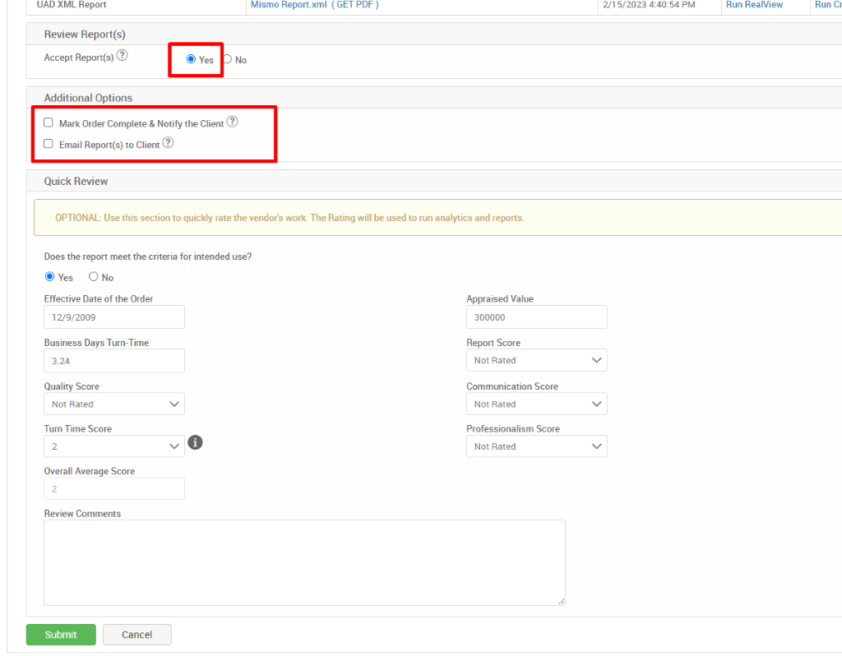Open the Report Score dropdown
842x656 pixels.
pos(536,360)
